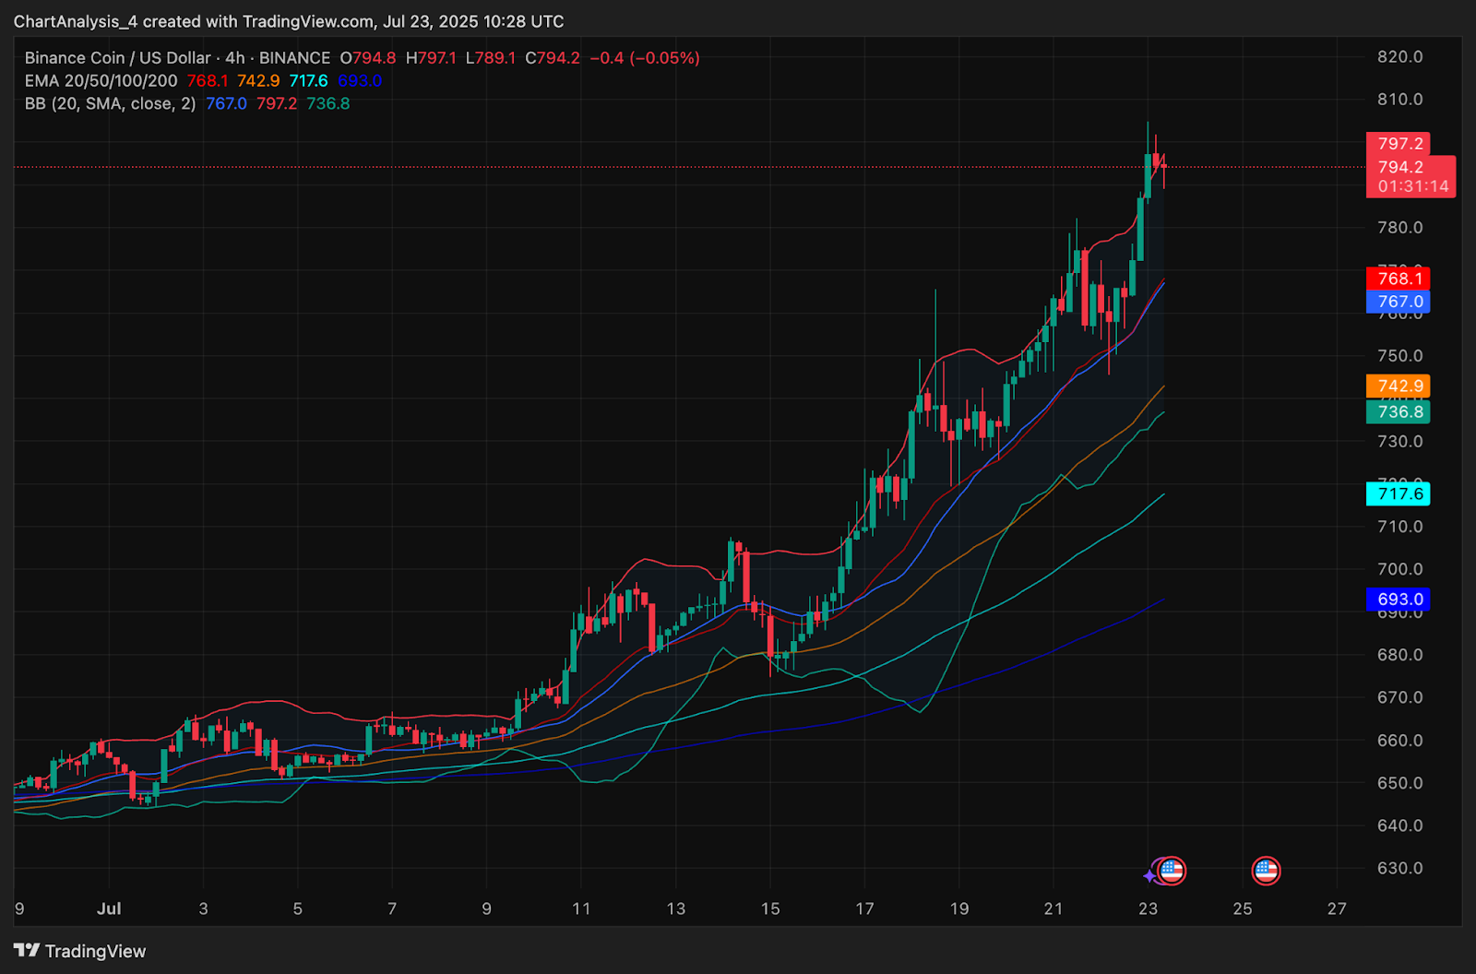Click the 01:31:14 candle countdown
1476x974 pixels.
point(1413,186)
